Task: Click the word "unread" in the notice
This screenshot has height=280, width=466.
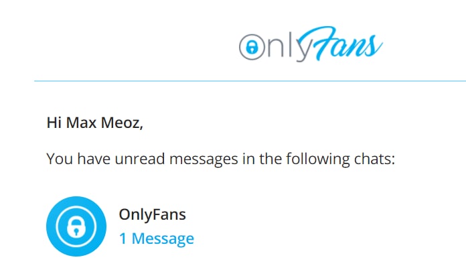Action: coord(140,159)
